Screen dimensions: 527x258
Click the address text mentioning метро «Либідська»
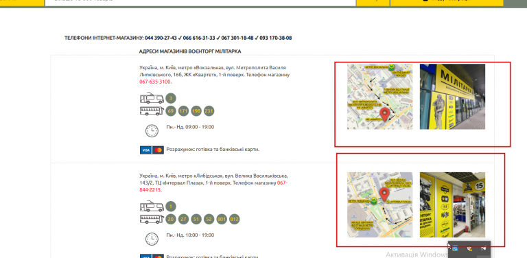coord(214,183)
